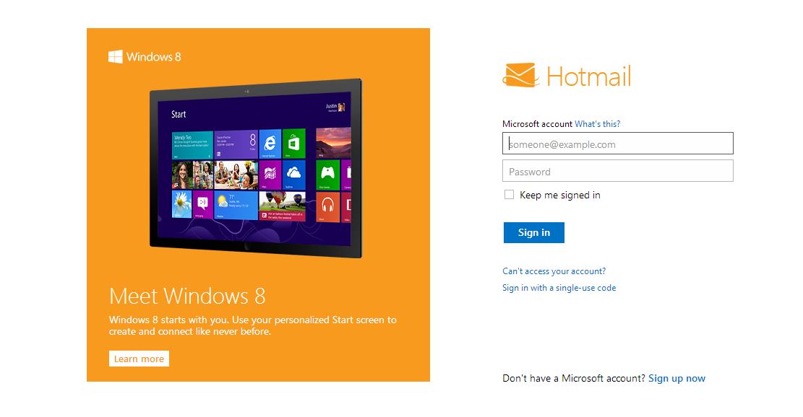Open the purple Messaging tile
This screenshot has height=417, width=803.
(203, 204)
